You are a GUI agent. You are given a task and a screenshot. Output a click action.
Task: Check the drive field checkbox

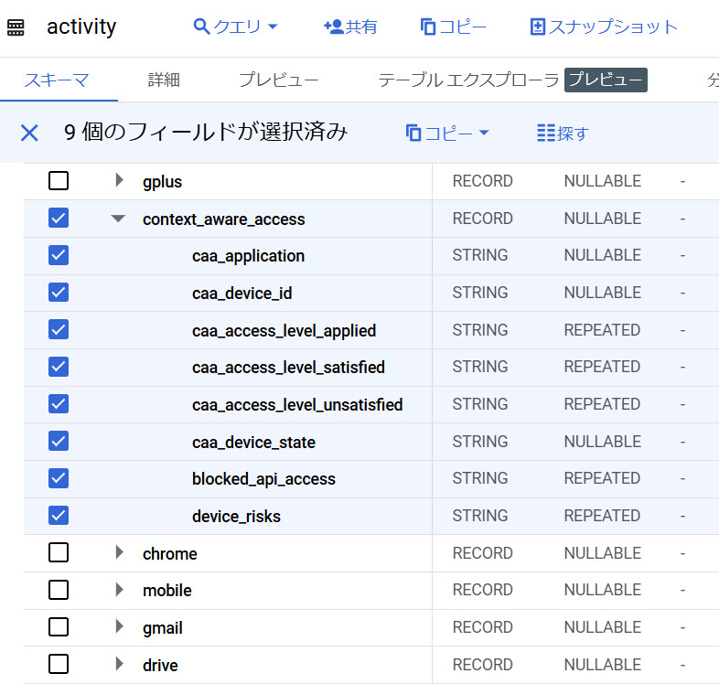(x=59, y=665)
